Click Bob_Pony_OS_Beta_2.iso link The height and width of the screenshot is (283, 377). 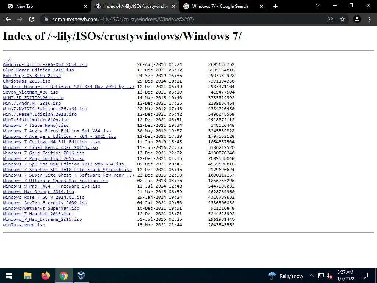pyautogui.click(x=32, y=76)
